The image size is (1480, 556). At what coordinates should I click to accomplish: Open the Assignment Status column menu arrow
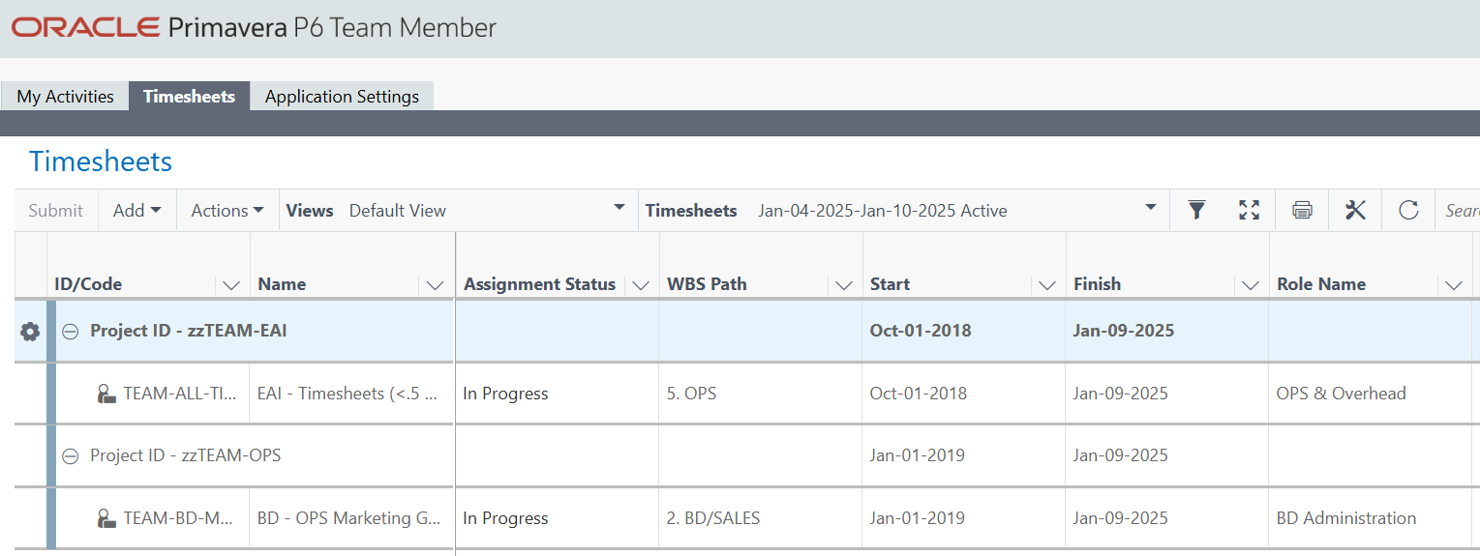[640, 285]
